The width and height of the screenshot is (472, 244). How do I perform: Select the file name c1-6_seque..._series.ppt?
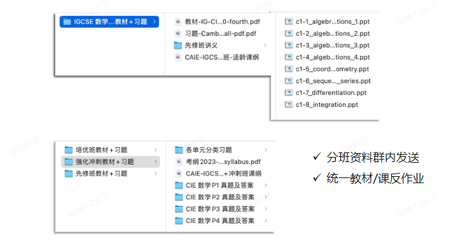[333, 81]
